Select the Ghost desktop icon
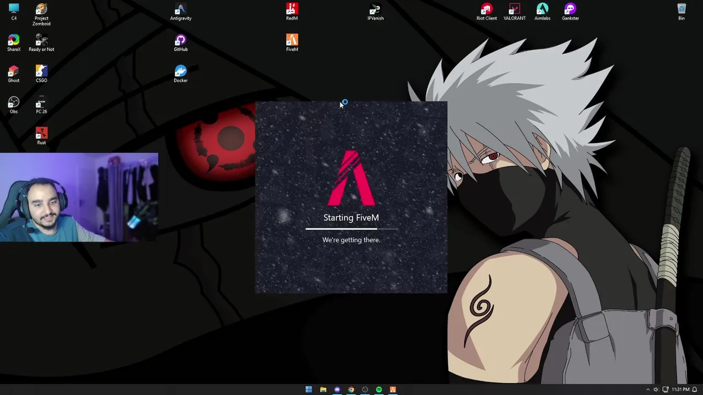 tap(14, 74)
